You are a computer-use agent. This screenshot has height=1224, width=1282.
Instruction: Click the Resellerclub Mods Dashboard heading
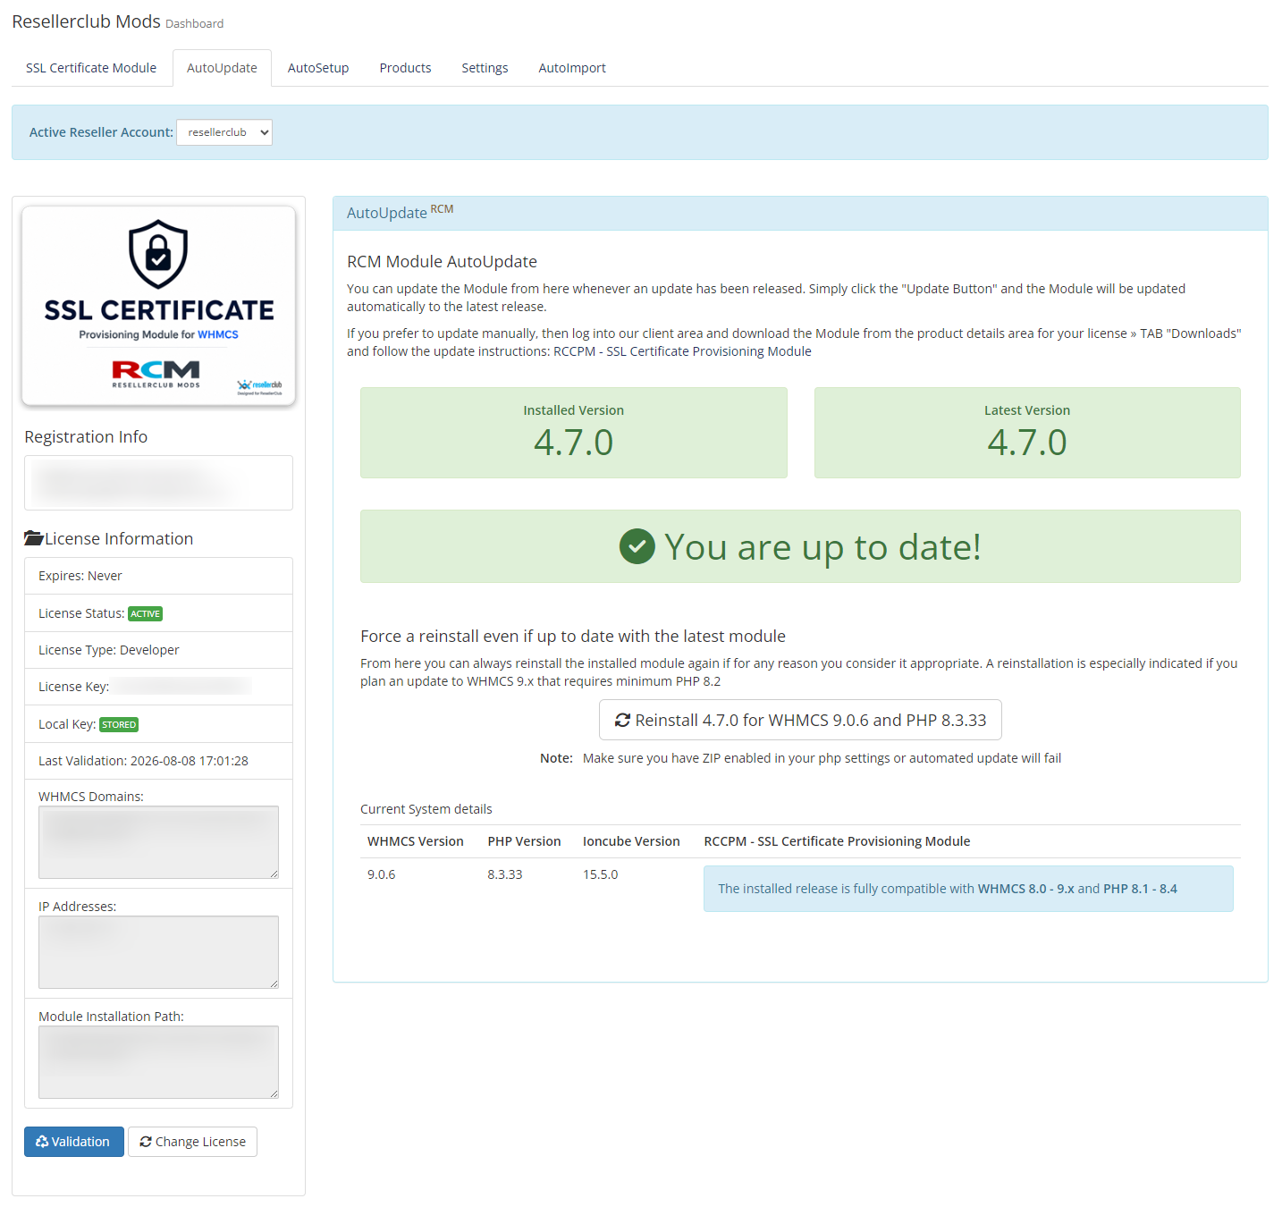coord(118,21)
